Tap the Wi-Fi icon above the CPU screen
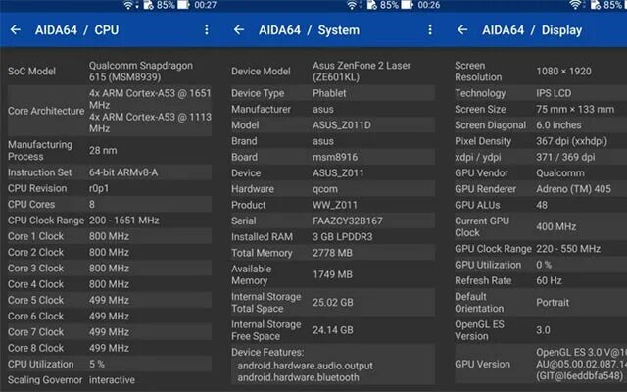 click(128, 5)
